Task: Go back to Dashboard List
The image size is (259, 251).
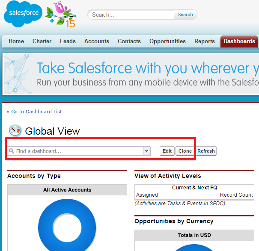Action: pos(34,112)
